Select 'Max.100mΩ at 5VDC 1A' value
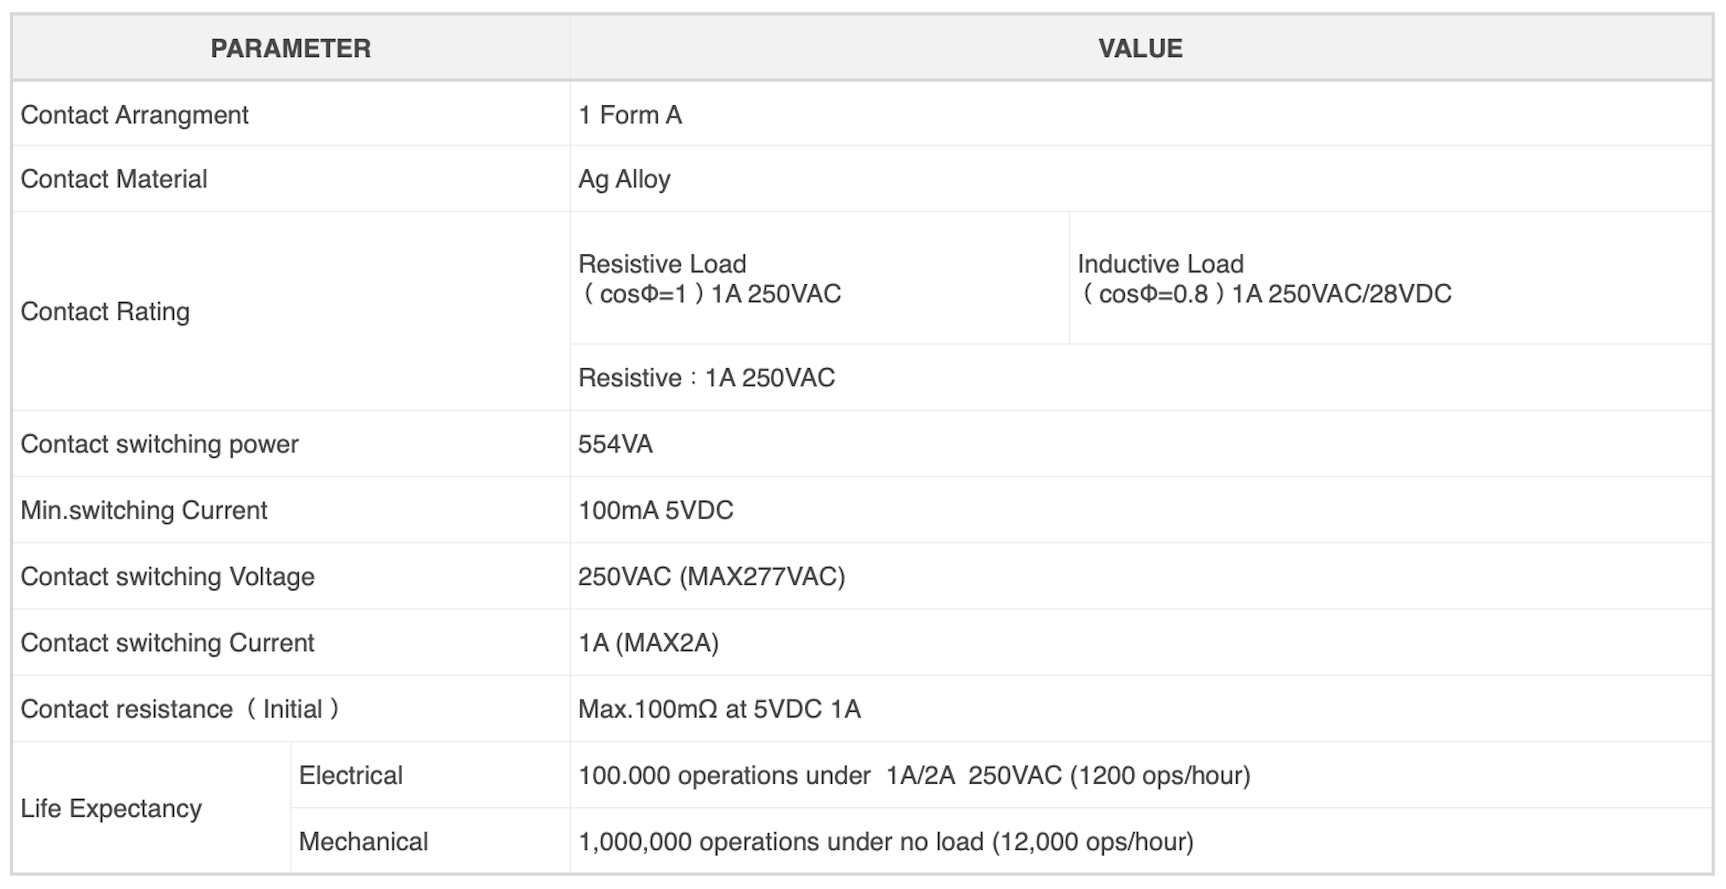1726x889 pixels. [x=719, y=709]
